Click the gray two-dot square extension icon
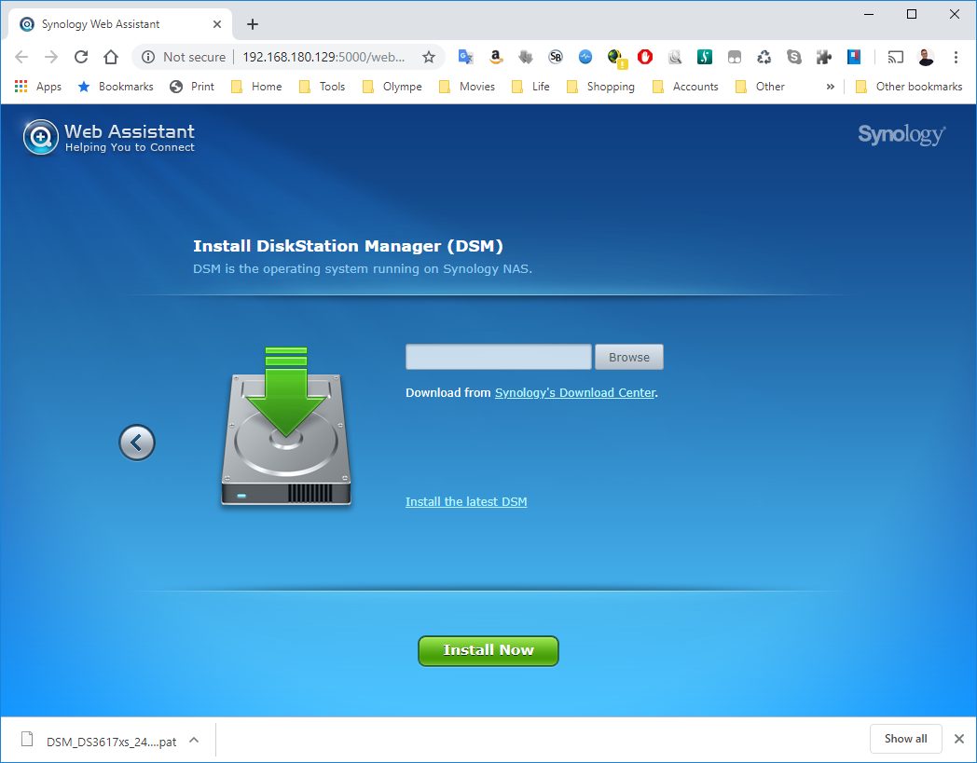The width and height of the screenshot is (977, 763). [735, 58]
